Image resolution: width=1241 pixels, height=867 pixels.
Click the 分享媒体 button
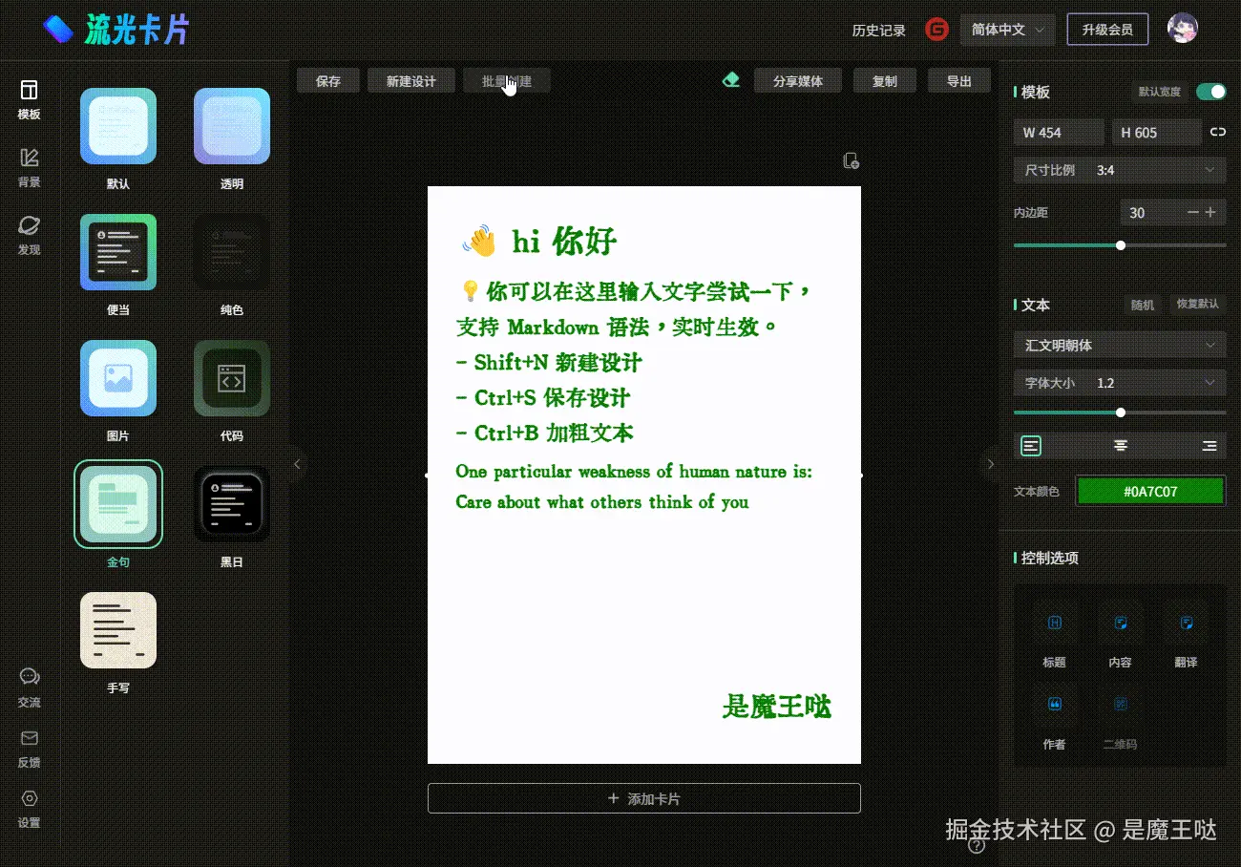point(798,81)
